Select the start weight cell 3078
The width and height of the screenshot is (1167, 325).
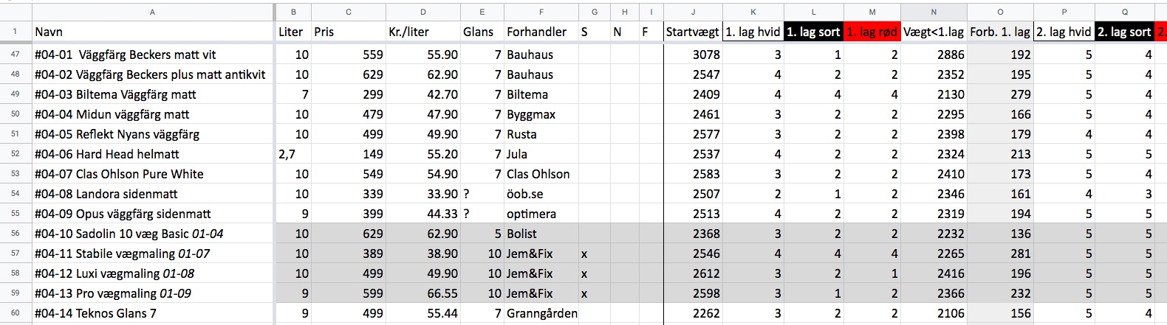[x=693, y=55]
